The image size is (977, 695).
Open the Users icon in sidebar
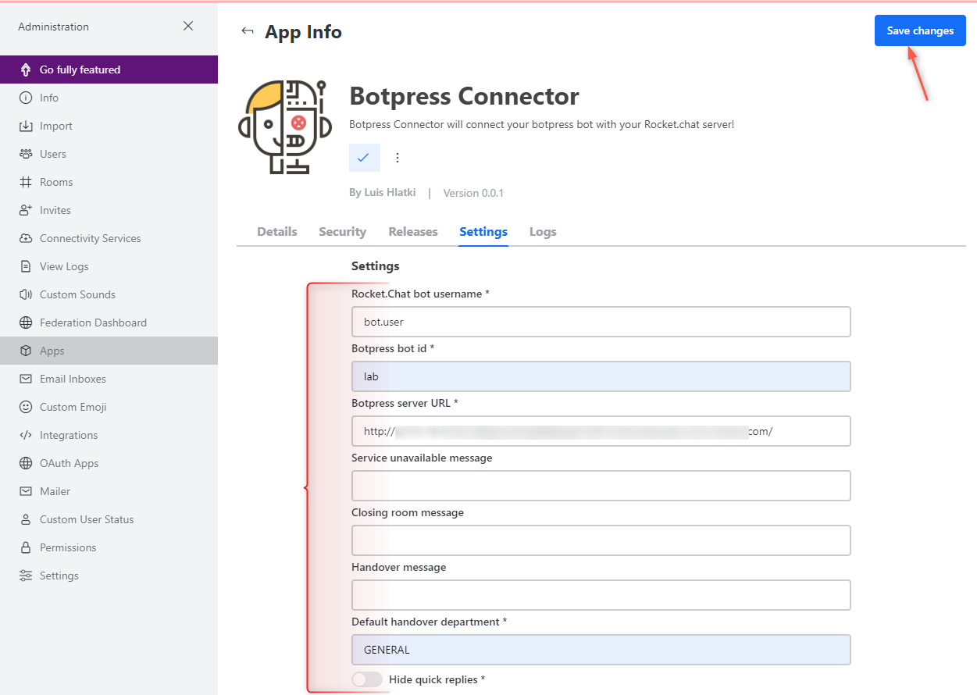[26, 154]
